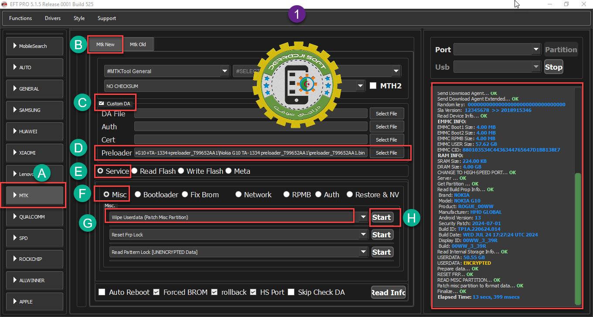The width and height of the screenshot is (593, 317).
Task: Click the Read Info button
Action: click(388, 293)
